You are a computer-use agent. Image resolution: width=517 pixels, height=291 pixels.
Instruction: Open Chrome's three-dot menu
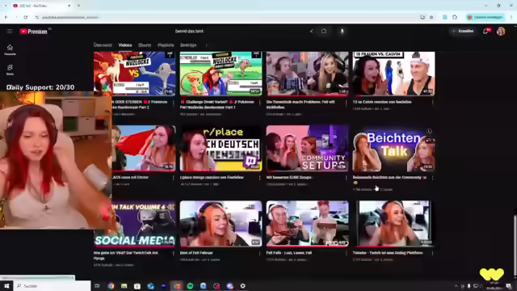click(x=511, y=17)
